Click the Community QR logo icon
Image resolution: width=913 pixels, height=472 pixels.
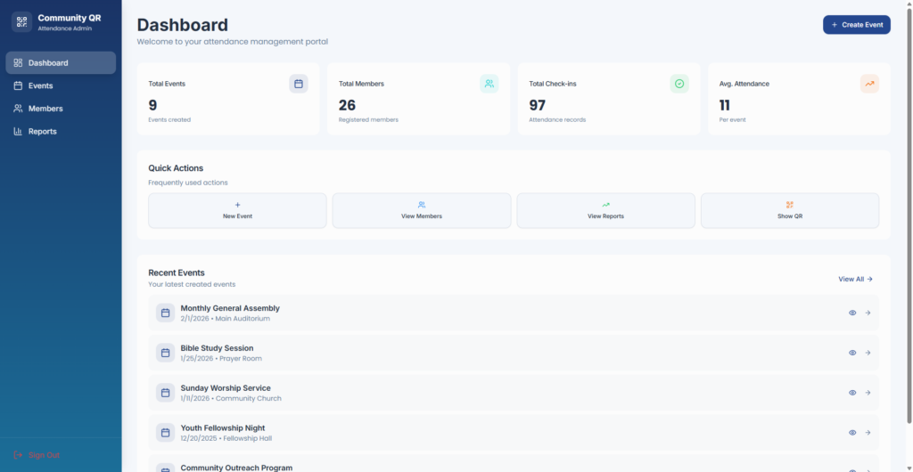(x=21, y=22)
